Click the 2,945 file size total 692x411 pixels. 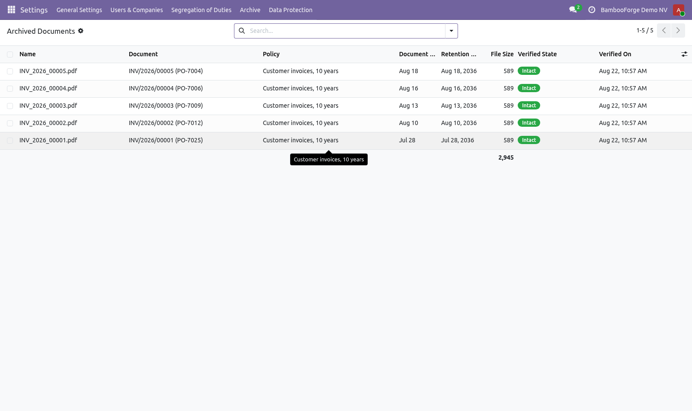coord(506,157)
